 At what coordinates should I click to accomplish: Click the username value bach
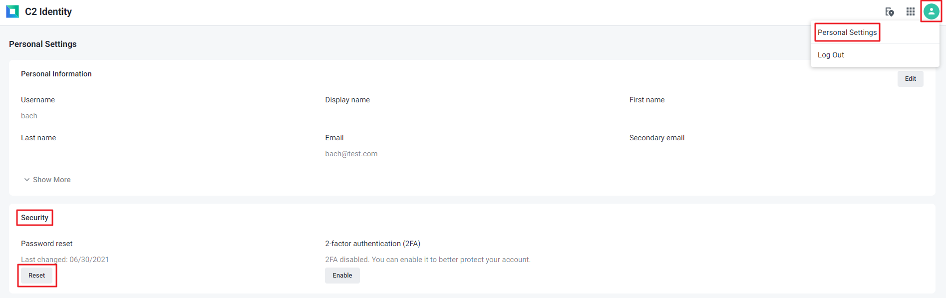29,116
